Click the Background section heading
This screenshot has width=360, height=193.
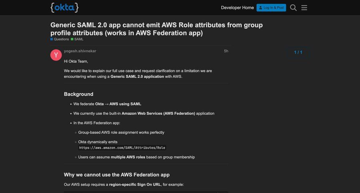[x=78, y=94]
